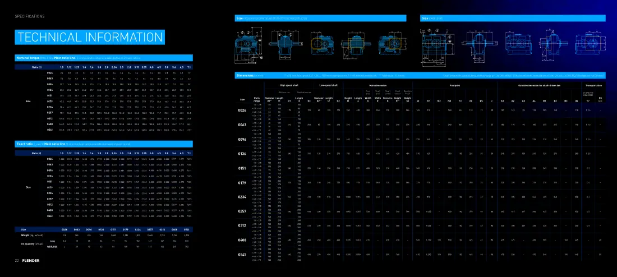The height and width of the screenshot is (277, 617).
Task: Click the Dimensions section header bar
Action: [x=420, y=76]
